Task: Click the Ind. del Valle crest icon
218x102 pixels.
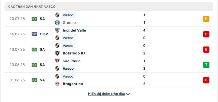Action: coord(57,30)
